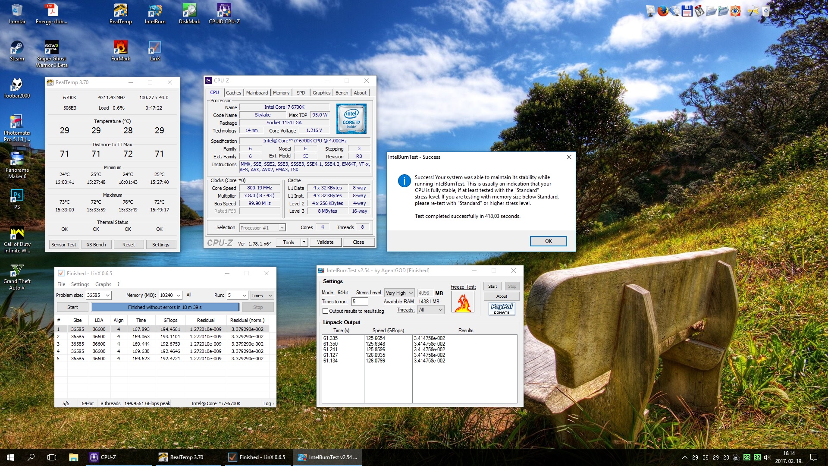Switch to CPU-Z Bench tab
The width and height of the screenshot is (828, 466).
[342, 93]
